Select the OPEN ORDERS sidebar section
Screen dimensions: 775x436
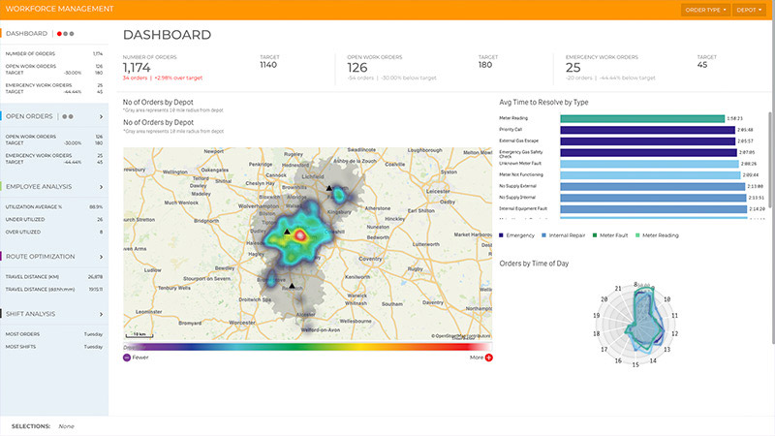click(29, 116)
